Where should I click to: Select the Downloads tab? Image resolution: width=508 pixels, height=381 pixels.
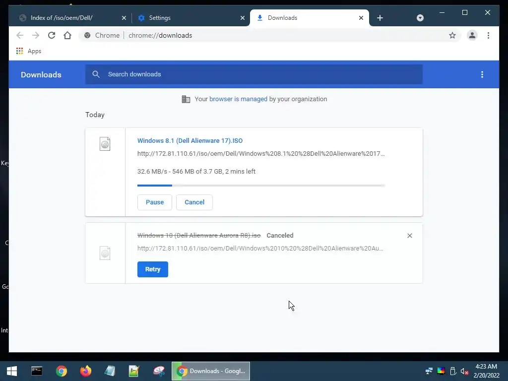click(x=310, y=18)
